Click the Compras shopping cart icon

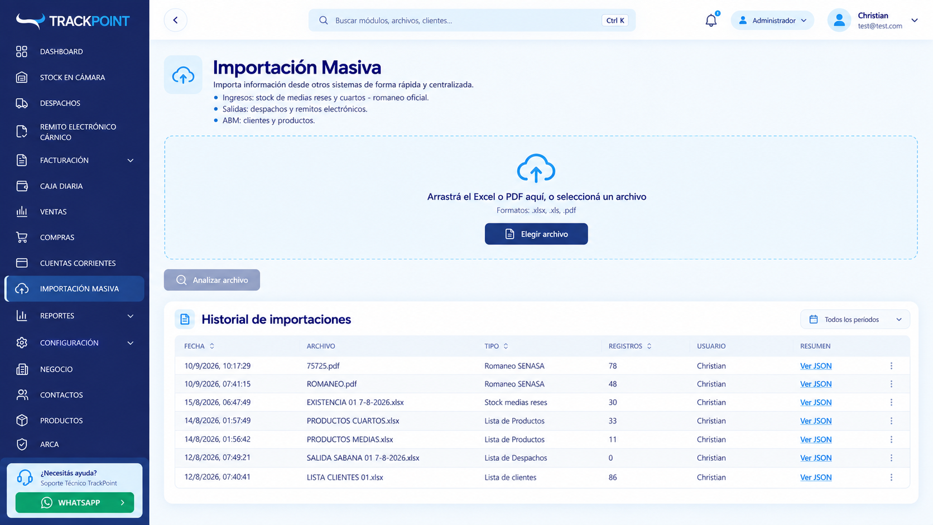(x=22, y=237)
